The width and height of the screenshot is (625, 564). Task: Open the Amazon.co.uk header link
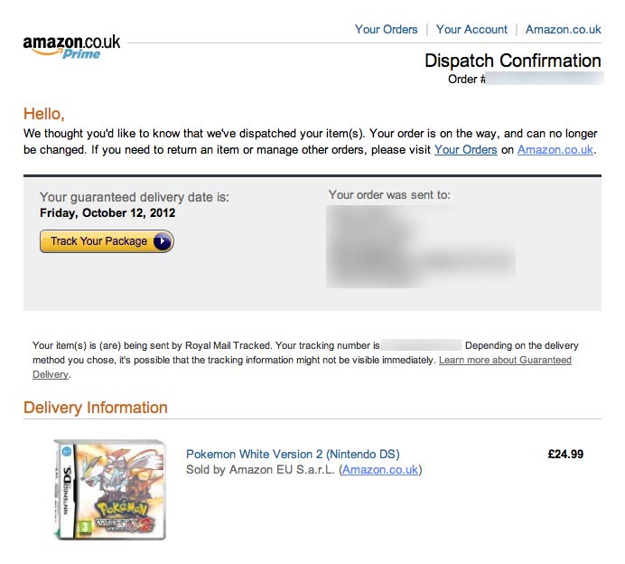pyautogui.click(x=564, y=30)
